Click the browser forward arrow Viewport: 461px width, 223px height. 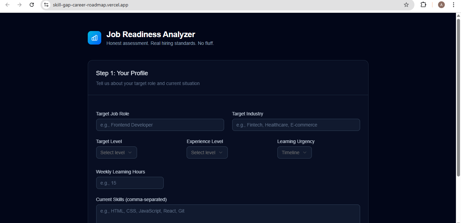[20, 5]
